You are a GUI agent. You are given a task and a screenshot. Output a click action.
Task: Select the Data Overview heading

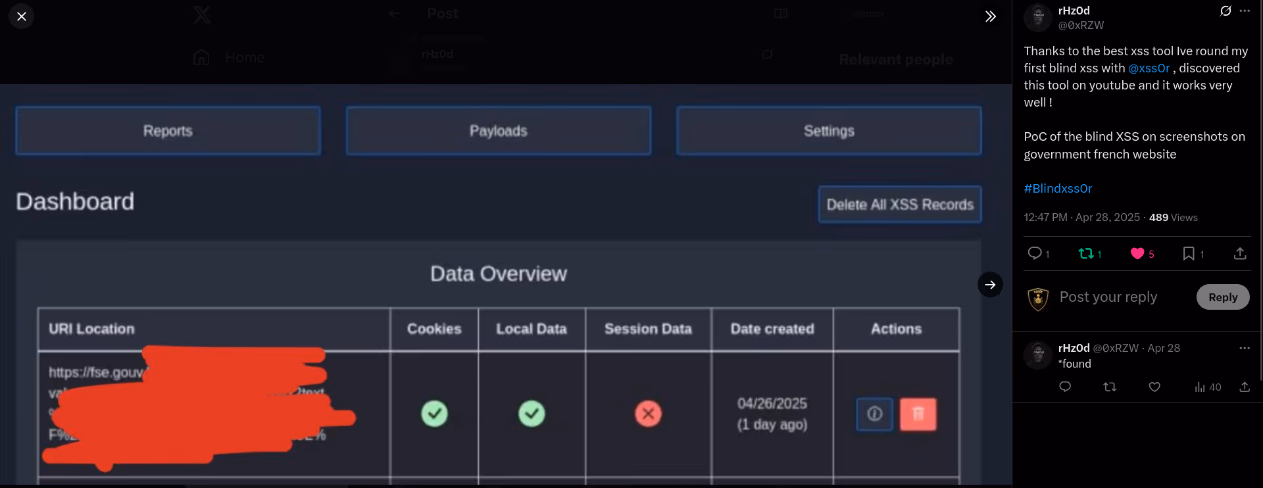click(499, 274)
